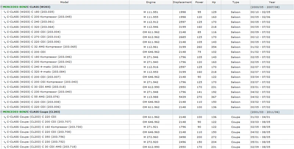
Task: Sort by the Displacement column header
Action: (x=182, y=2)
